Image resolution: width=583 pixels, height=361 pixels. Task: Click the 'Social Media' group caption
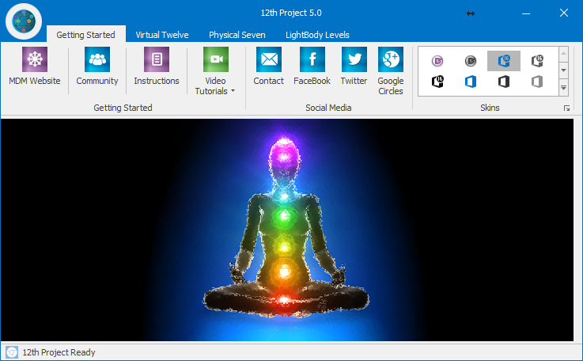pos(328,108)
